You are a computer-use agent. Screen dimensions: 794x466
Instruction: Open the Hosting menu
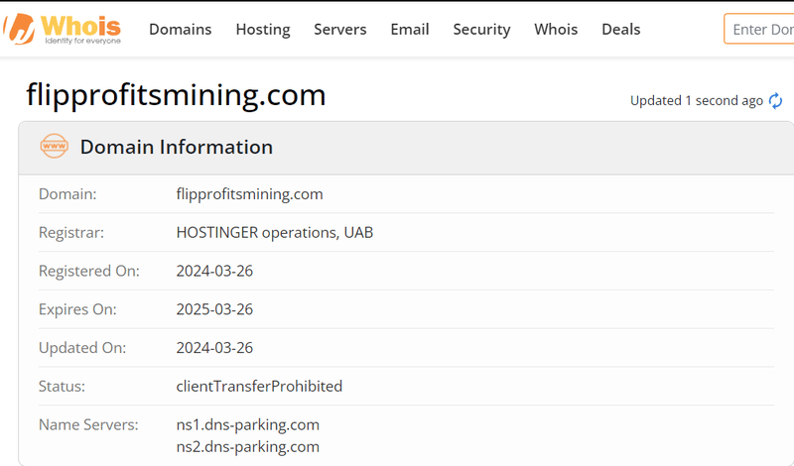pyautogui.click(x=263, y=30)
